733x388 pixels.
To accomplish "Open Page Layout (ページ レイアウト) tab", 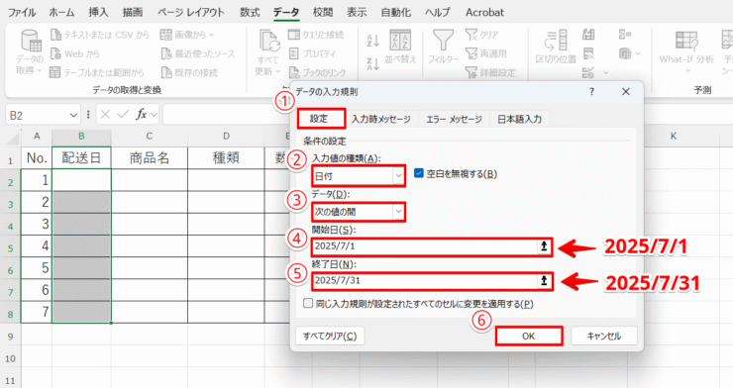I will 191,12.
